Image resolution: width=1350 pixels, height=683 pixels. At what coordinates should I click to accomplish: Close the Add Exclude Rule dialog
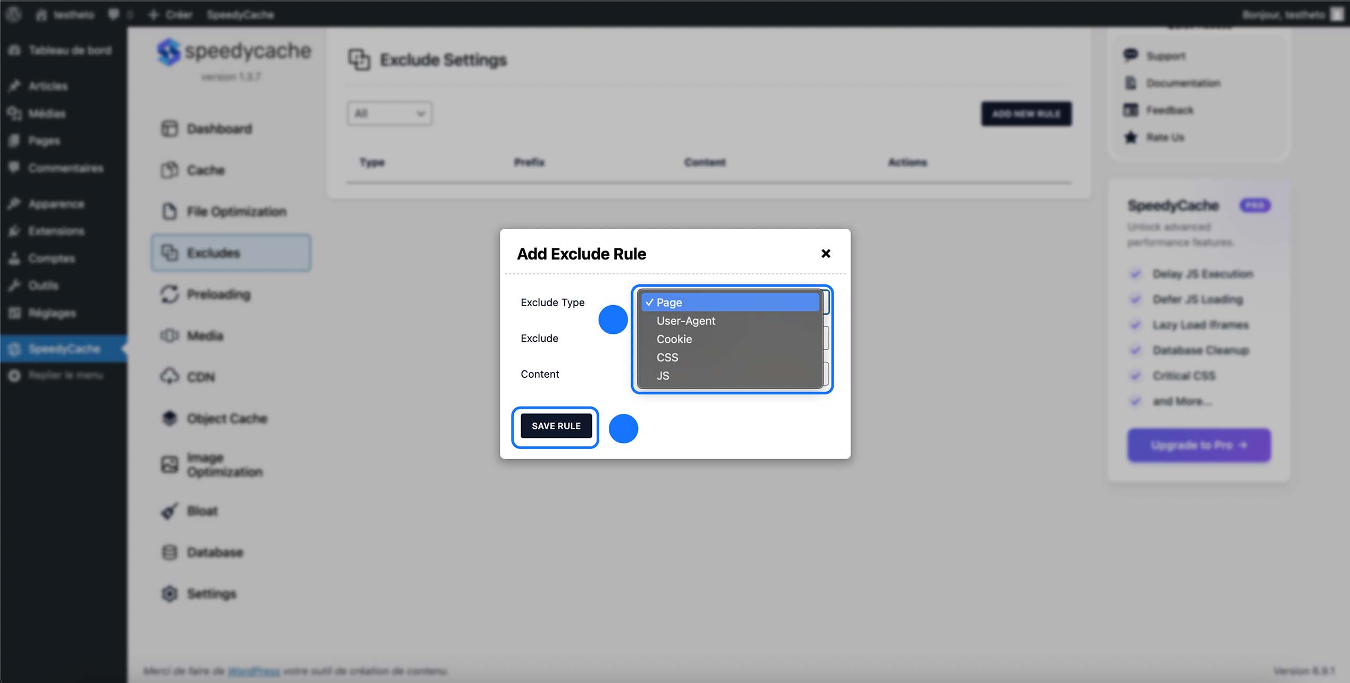[825, 254]
